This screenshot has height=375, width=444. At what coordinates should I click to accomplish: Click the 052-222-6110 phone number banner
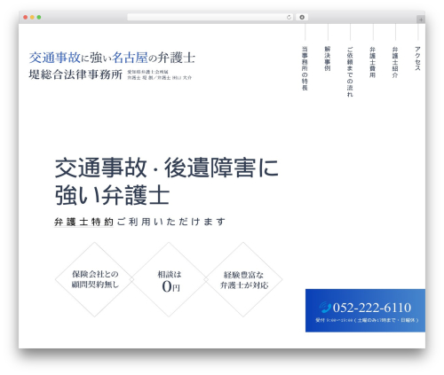coord(365,310)
